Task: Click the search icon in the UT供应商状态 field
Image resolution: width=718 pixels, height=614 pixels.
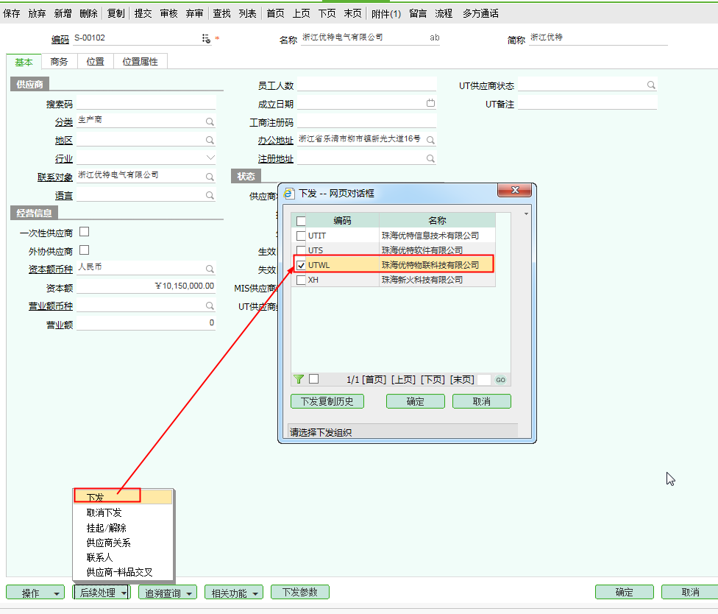Action: click(651, 85)
